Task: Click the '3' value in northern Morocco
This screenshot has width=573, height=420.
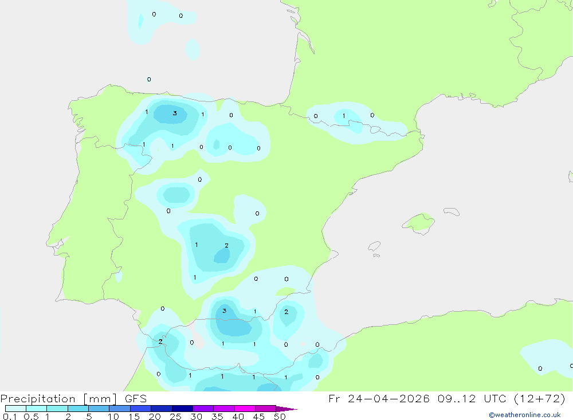Action: tap(225, 311)
